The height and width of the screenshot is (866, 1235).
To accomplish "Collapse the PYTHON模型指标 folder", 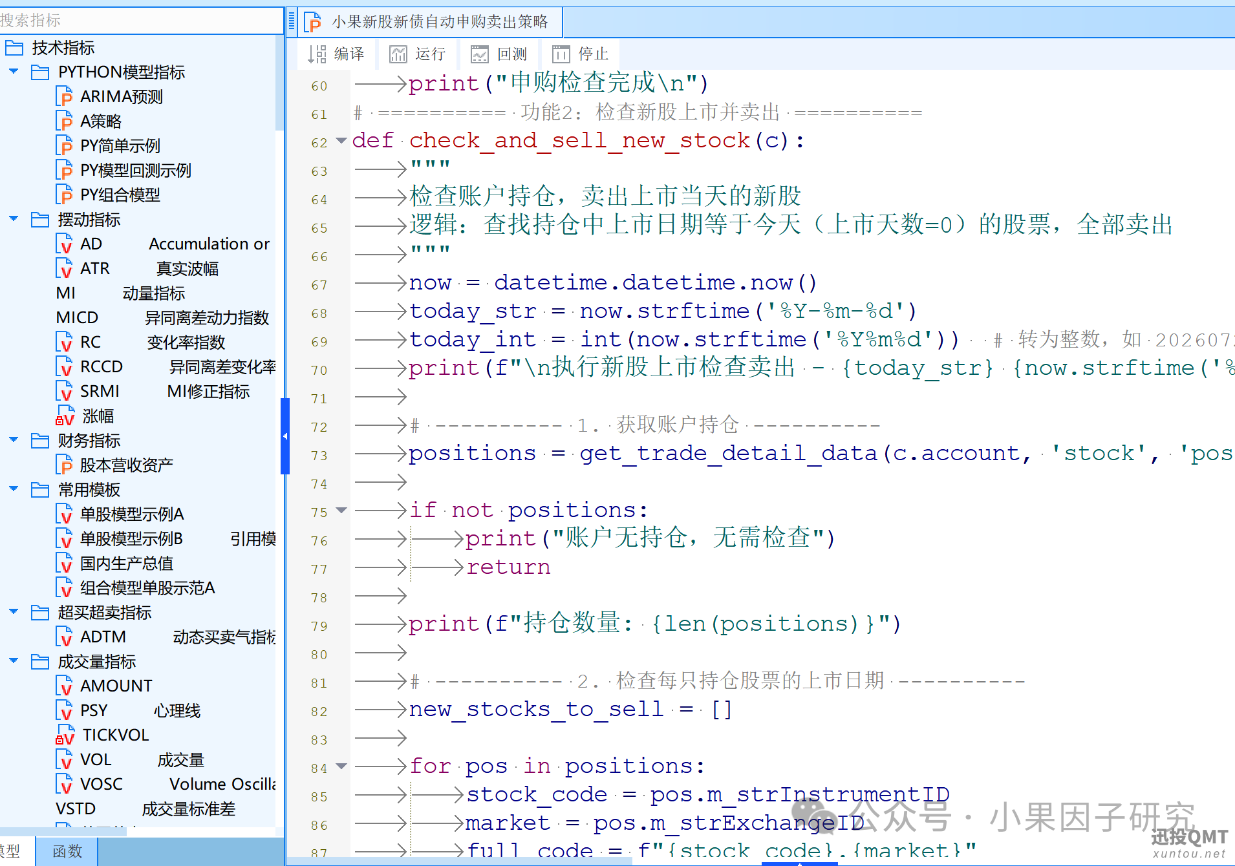I will tap(14, 72).
